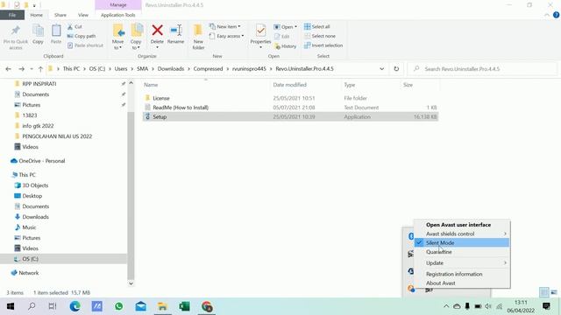Select OneDrive - Personal in navigation
The image size is (561, 315).
(42, 161)
